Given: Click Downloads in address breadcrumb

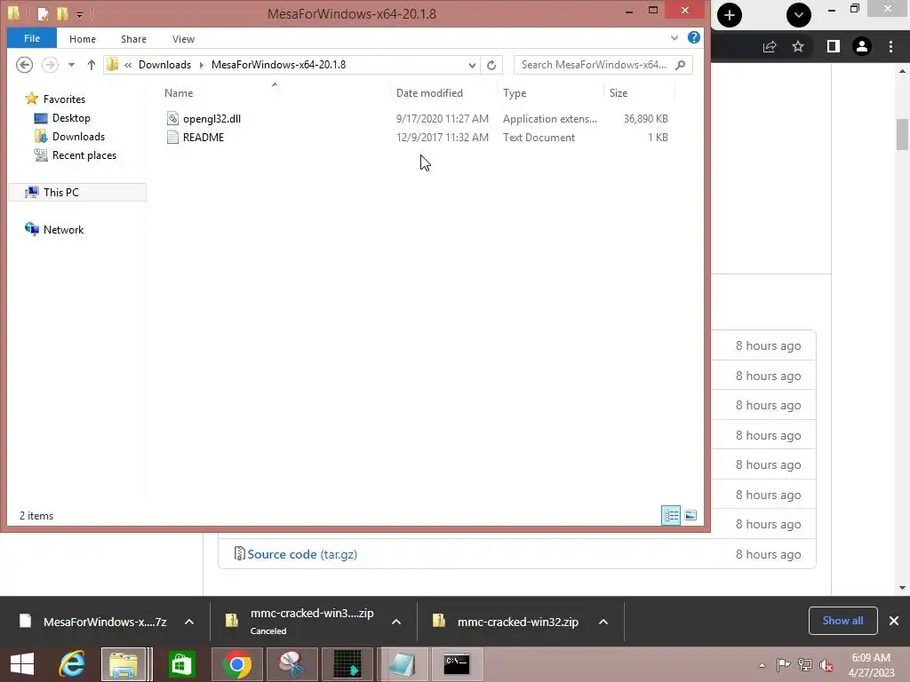Looking at the screenshot, I should (x=164, y=65).
